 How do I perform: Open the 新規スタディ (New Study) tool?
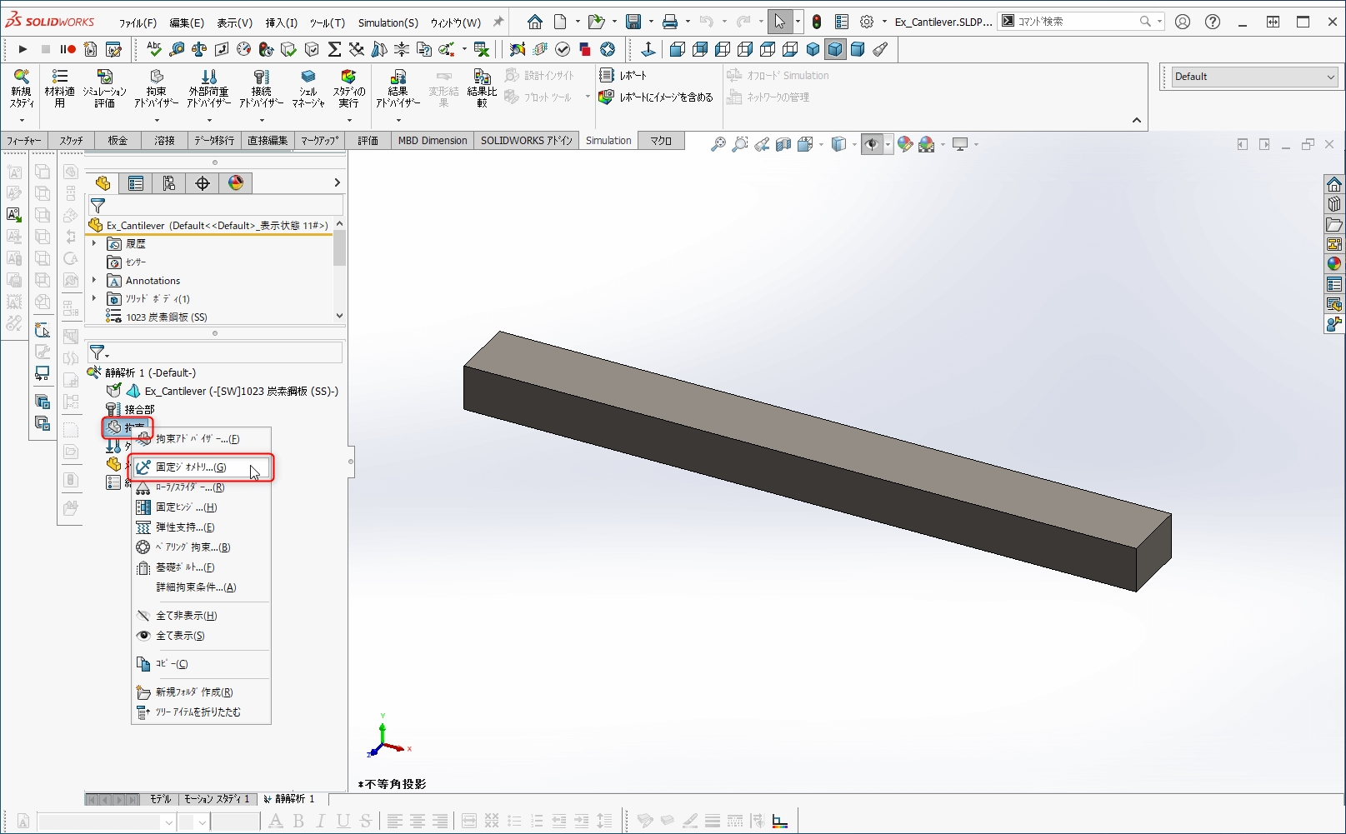(x=21, y=87)
